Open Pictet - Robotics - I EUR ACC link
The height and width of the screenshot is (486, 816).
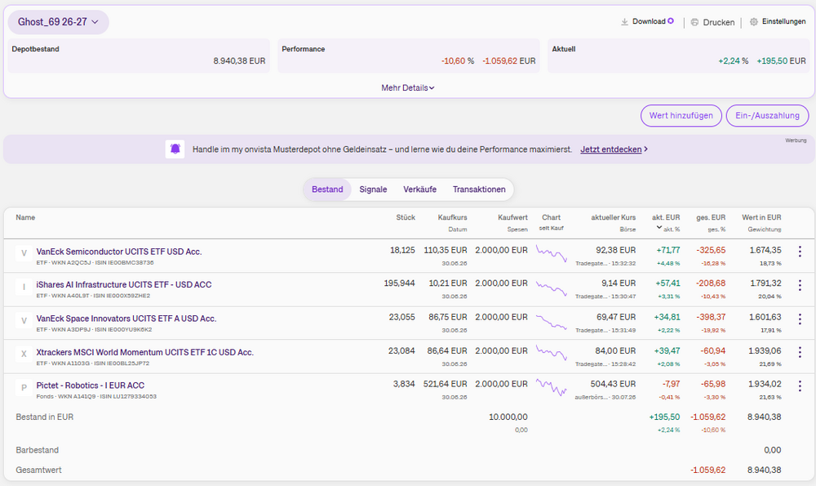coord(91,386)
